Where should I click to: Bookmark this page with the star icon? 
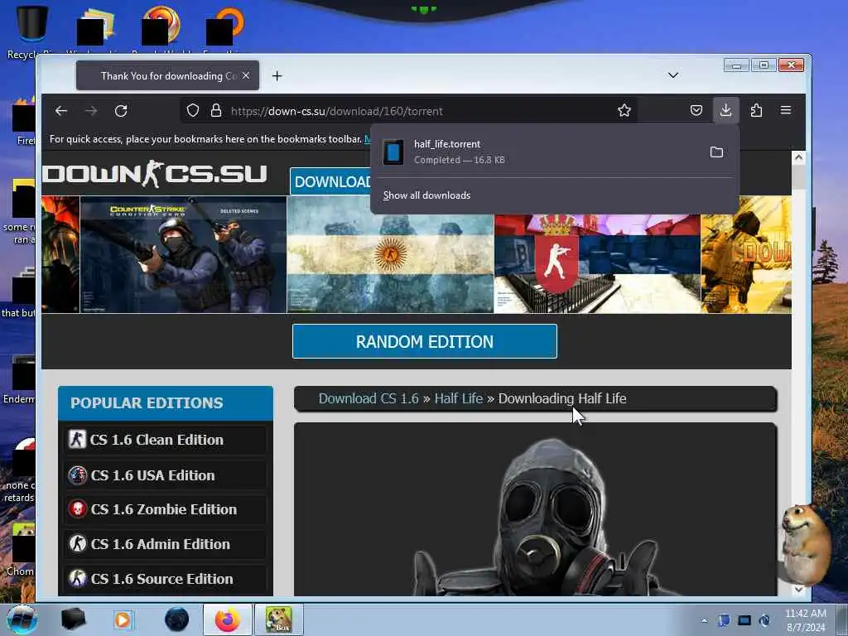(624, 111)
